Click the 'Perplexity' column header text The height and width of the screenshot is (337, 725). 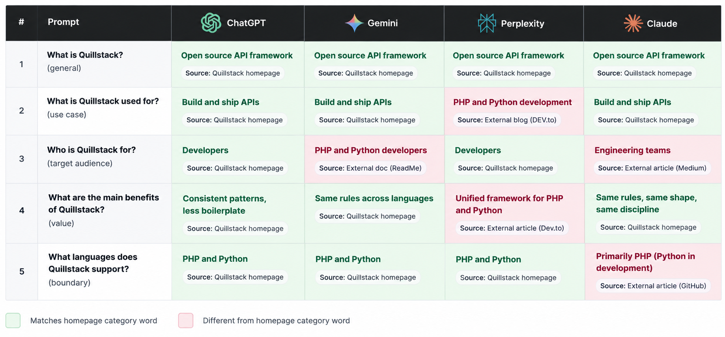pyautogui.click(x=523, y=24)
